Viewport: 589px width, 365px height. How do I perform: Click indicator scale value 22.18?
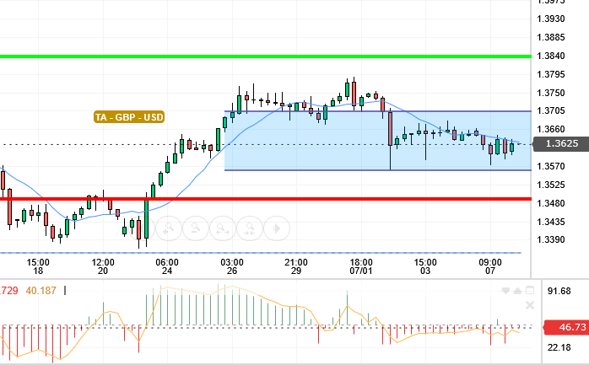pyautogui.click(x=559, y=347)
